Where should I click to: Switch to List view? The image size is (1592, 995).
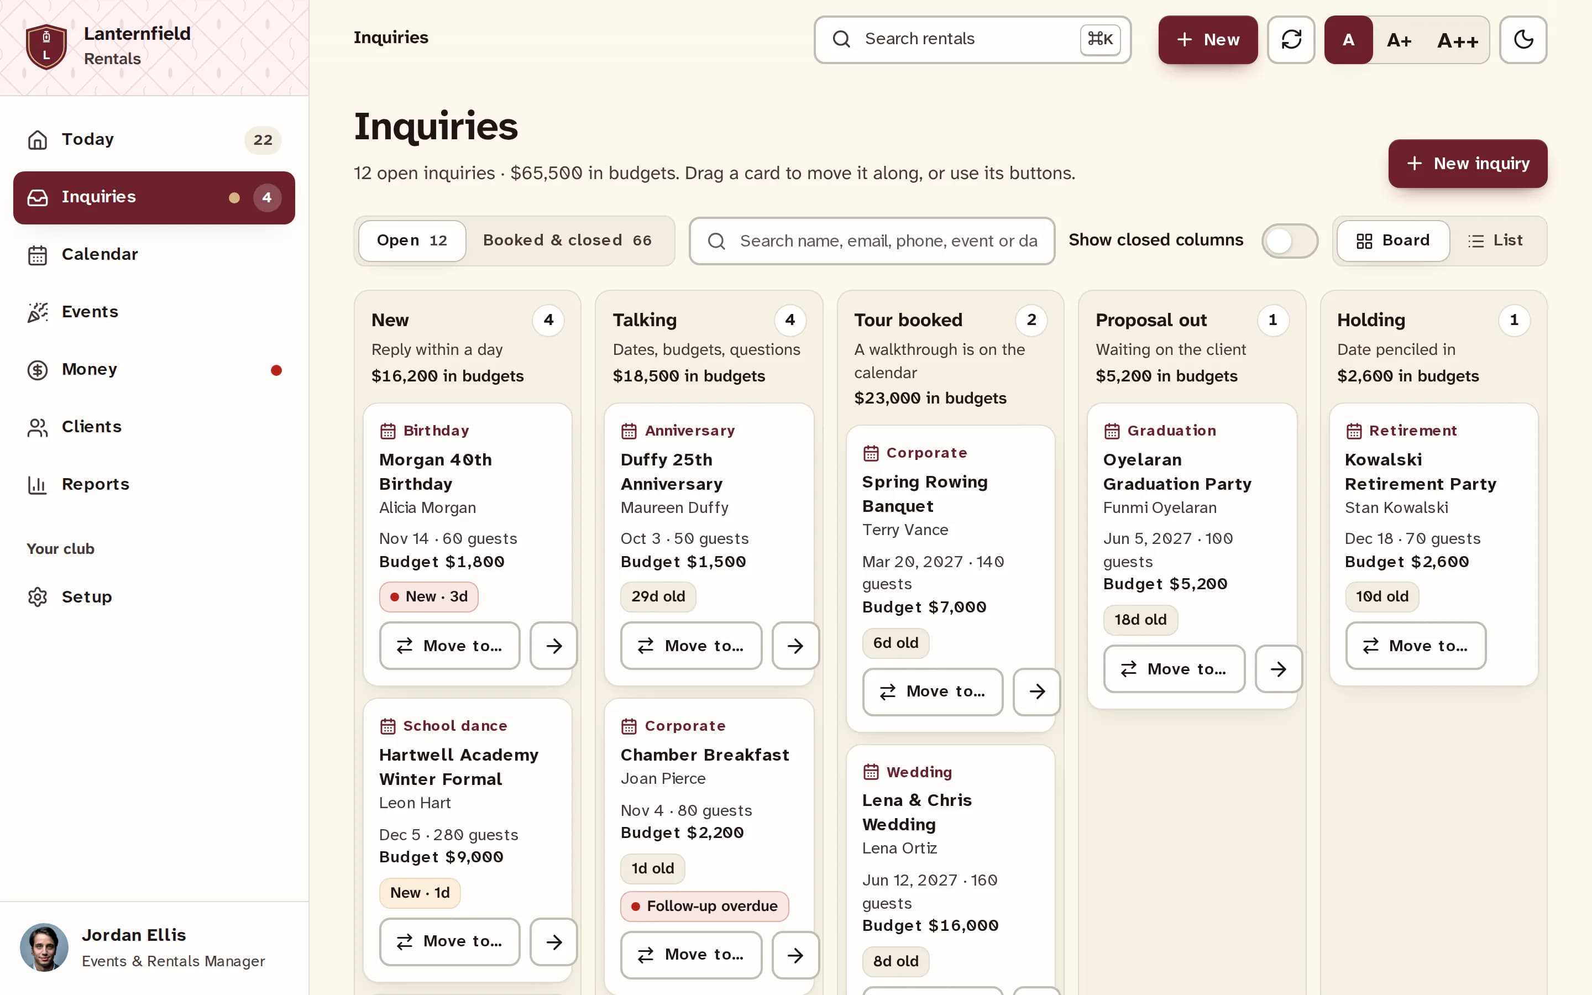click(1495, 241)
